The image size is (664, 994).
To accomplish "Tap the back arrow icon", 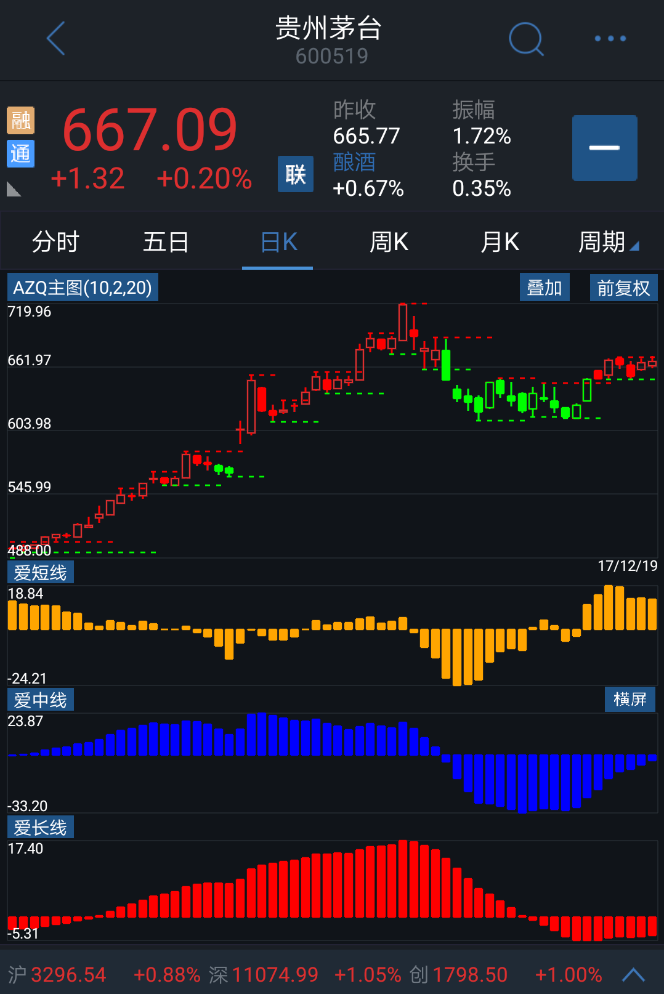I will (x=56, y=38).
